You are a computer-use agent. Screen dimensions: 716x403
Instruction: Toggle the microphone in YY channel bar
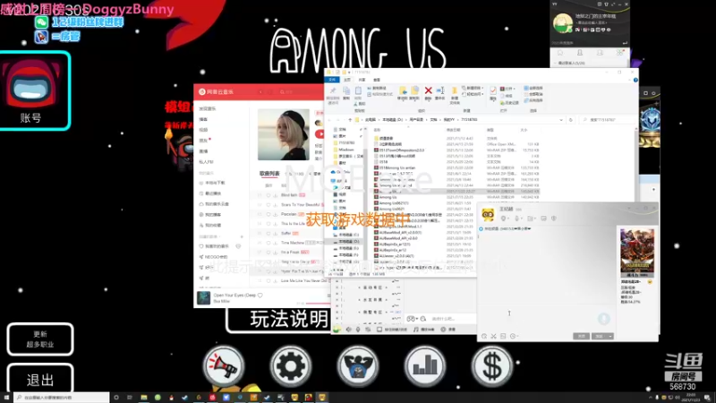pyautogui.click(x=358, y=330)
